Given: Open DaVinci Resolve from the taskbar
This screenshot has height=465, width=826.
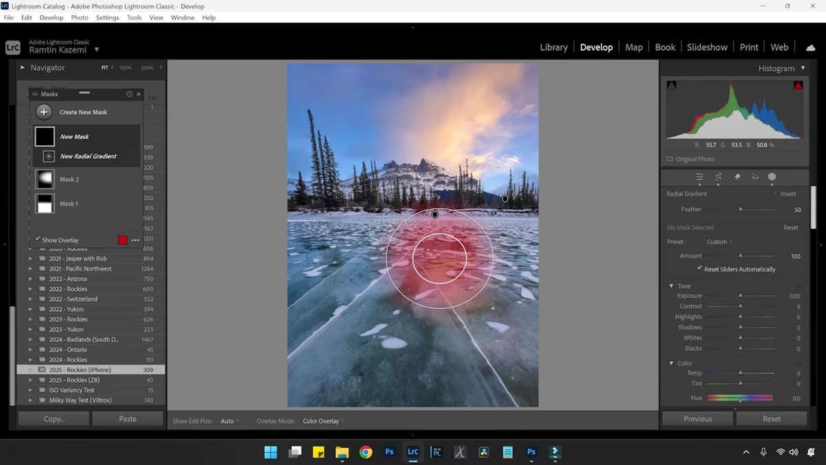Looking at the screenshot, I should coord(483,452).
